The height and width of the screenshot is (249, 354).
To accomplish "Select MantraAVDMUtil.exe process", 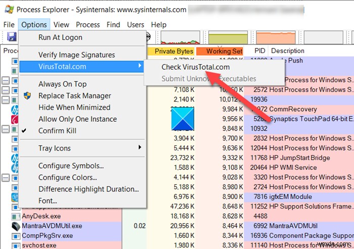I will [52, 226].
